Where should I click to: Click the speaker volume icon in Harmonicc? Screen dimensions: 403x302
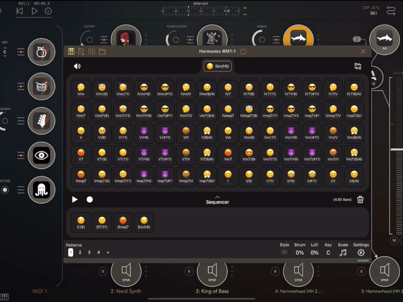tap(77, 66)
